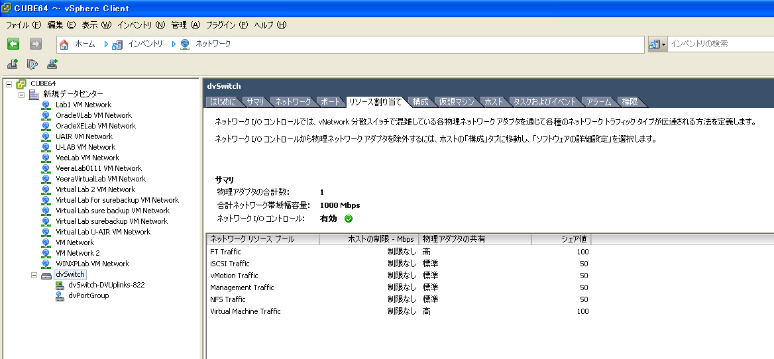The width and height of the screenshot is (774, 359).
Task: Open the inventory search type dropdown
Action: click(658, 44)
